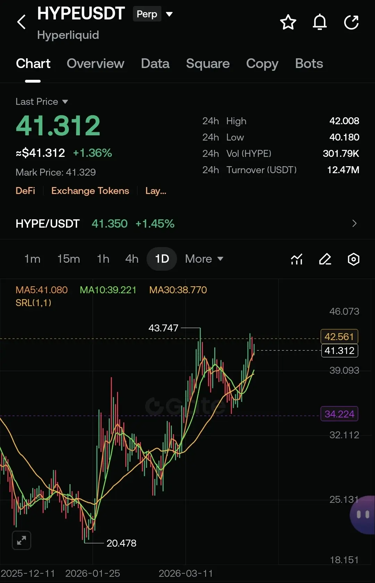The image size is (375, 583).
Task: Select the 4h timeframe
Action: coord(132,259)
